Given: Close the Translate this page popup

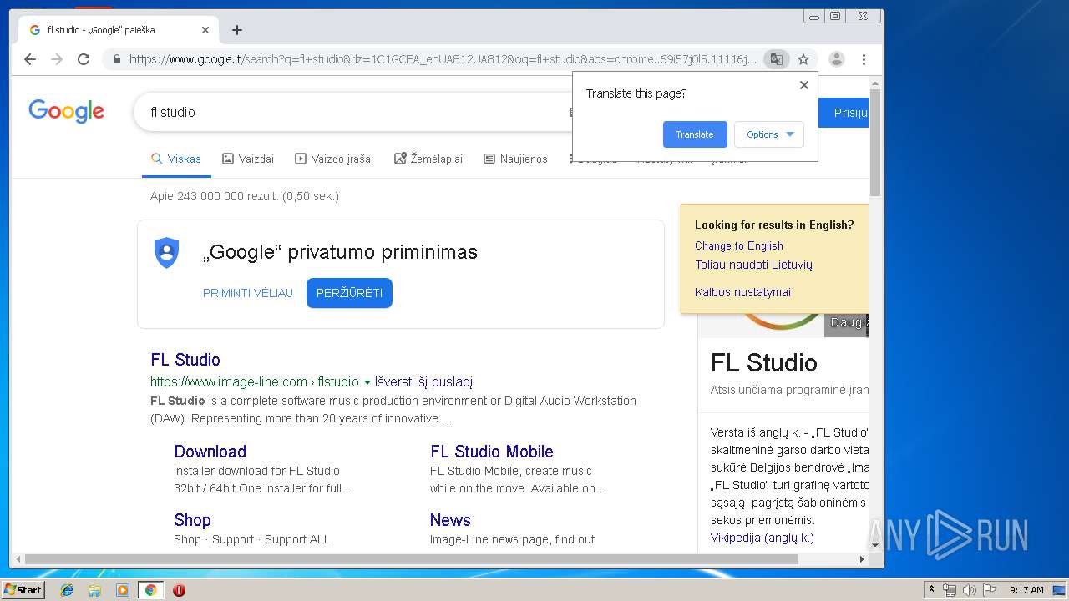Looking at the screenshot, I should (x=804, y=85).
